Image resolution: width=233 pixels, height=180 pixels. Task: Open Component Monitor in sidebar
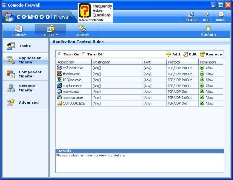point(26,74)
